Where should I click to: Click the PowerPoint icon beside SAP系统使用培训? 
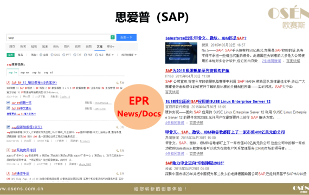coord(8,150)
